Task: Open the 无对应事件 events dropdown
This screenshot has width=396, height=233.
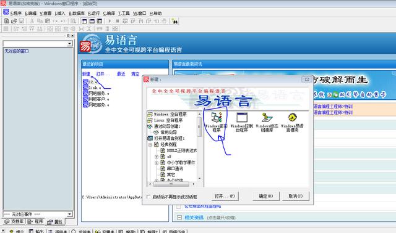Action: 70,214
